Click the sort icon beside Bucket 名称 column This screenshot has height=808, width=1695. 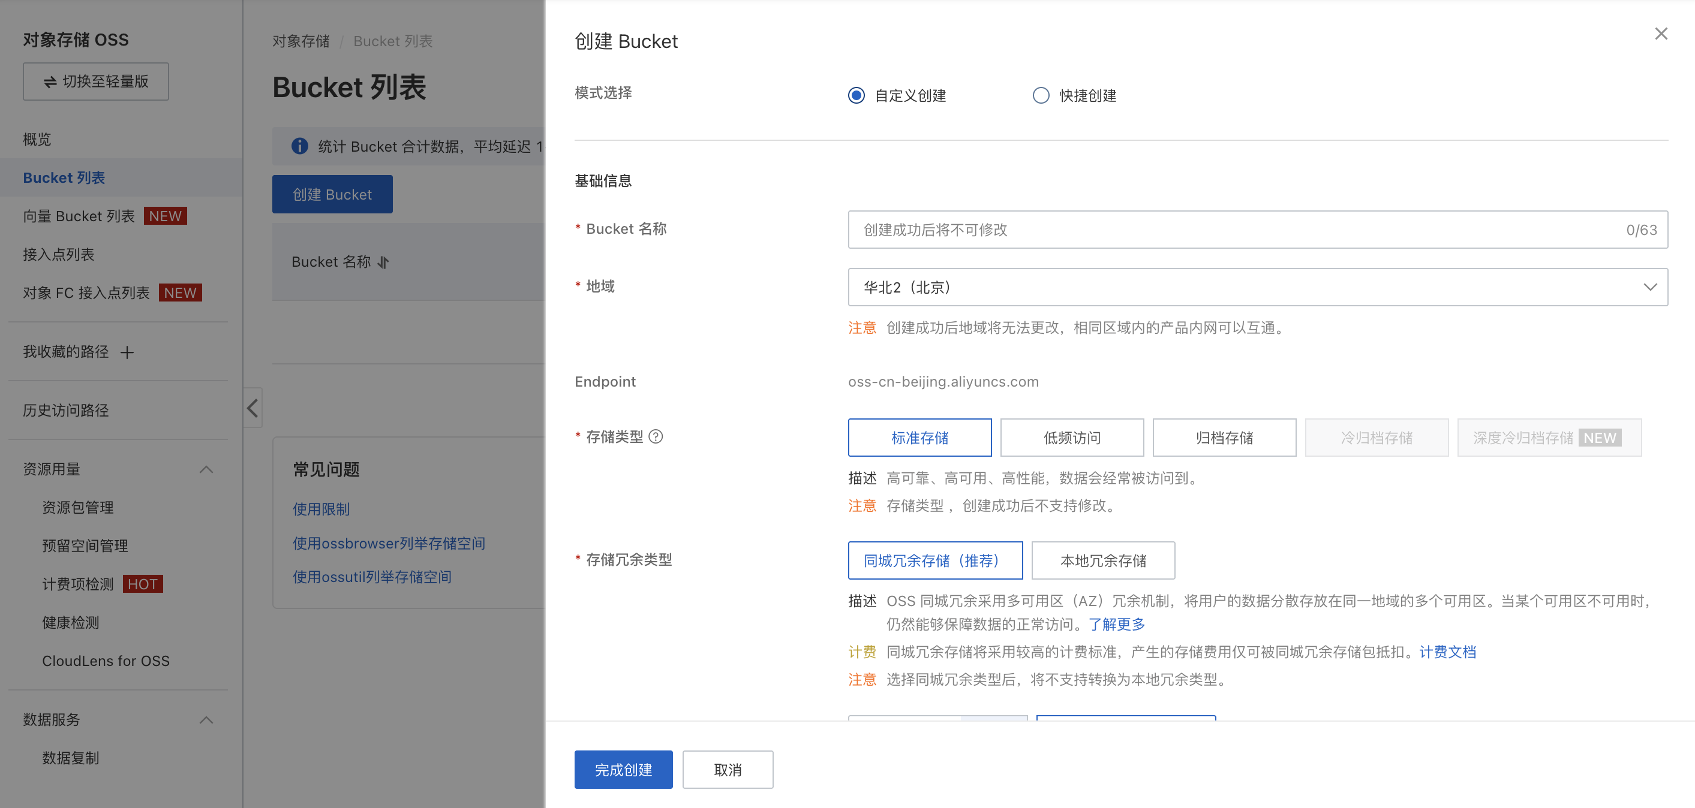pyautogui.click(x=384, y=263)
